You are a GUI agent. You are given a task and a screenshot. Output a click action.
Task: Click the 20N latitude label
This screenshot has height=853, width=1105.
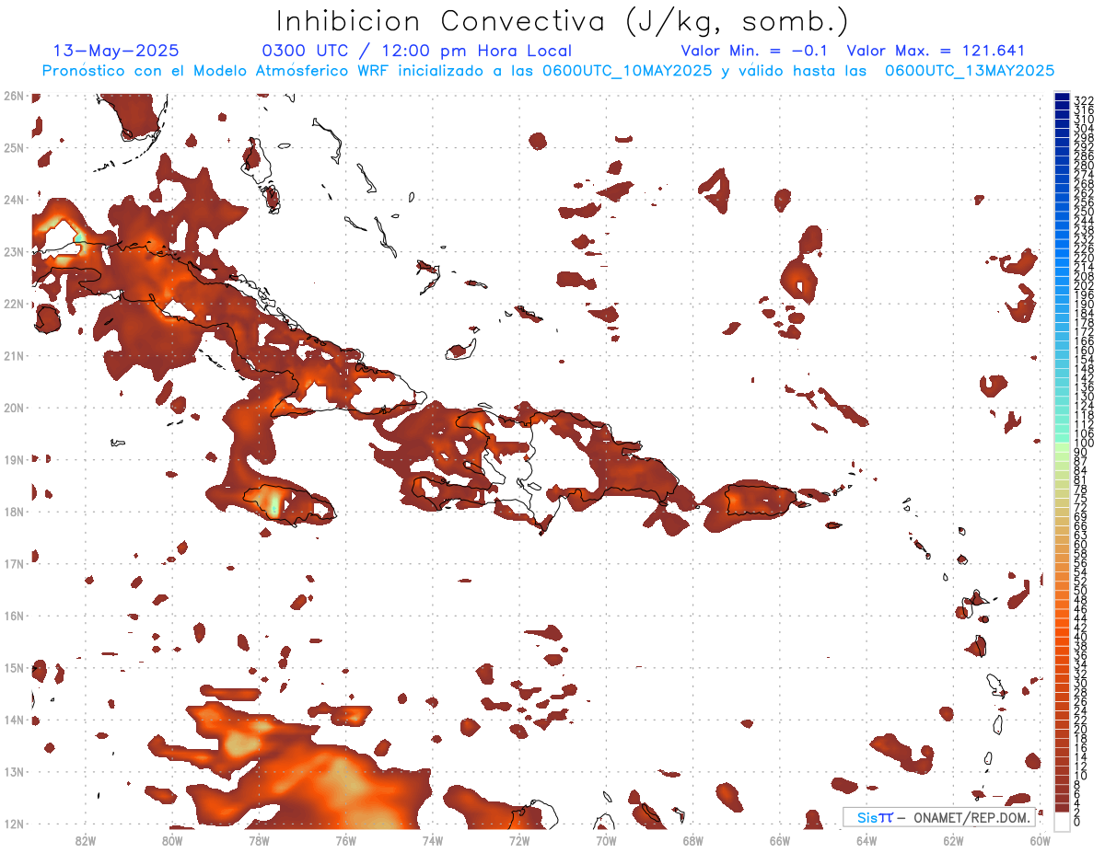(x=13, y=408)
